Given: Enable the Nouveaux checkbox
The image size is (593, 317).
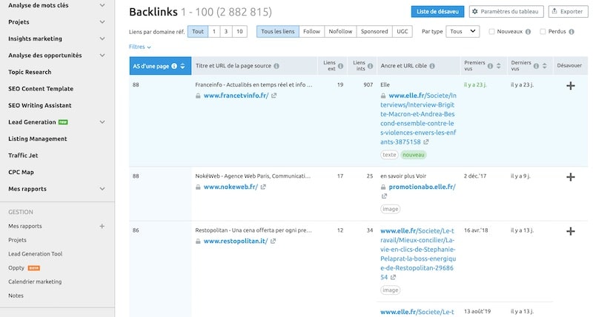Looking at the screenshot, I should tap(491, 32).
